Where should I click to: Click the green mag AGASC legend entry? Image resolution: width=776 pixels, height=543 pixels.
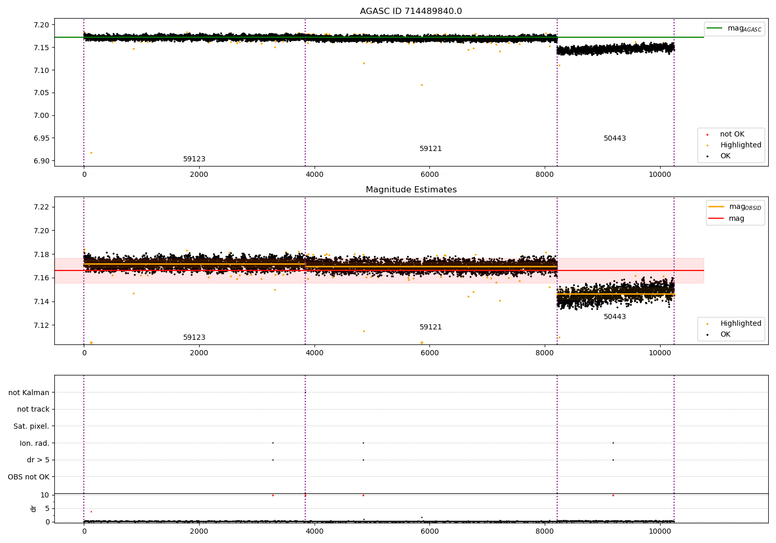(x=734, y=28)
